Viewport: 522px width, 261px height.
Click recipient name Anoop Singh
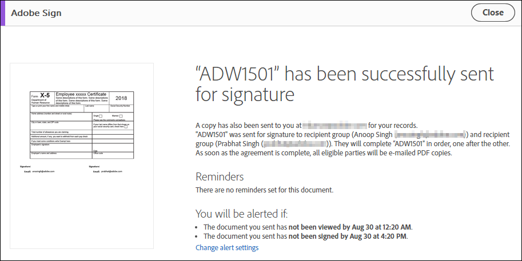373,135
